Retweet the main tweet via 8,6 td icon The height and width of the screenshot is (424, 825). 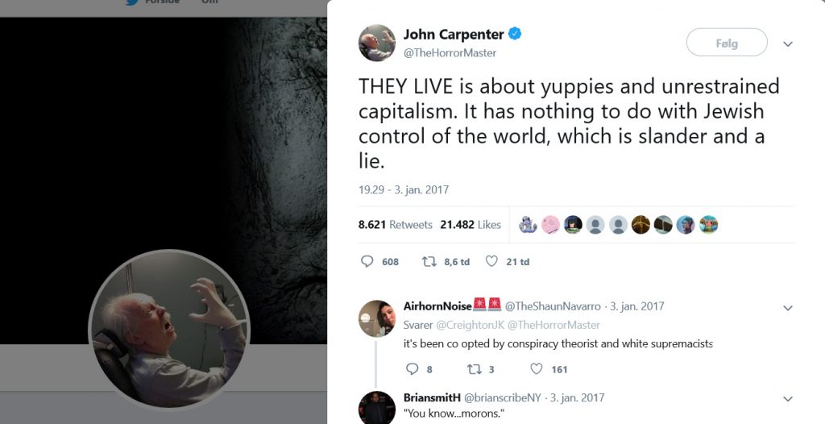pos(429,261)
